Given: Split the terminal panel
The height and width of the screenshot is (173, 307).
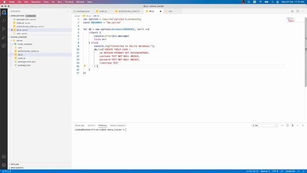Looking at the screenshot, I should [x=287, y=125].
